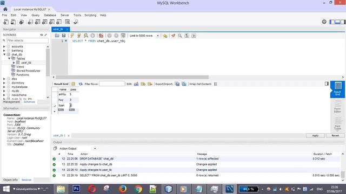Expand the banhang schema
Image resolution: width=346 pixels, height=194 pixels.
(x=4, y=51)
